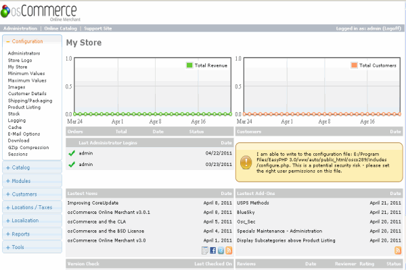Open the Administration menu item
Screen dimensions: 406x270
coord(20,28)
